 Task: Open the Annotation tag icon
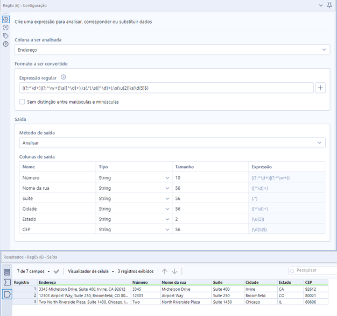(6, 35)
